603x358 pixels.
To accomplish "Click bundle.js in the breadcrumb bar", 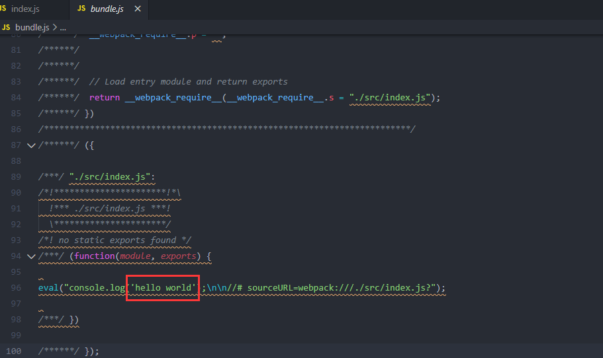I will [32, 28].
